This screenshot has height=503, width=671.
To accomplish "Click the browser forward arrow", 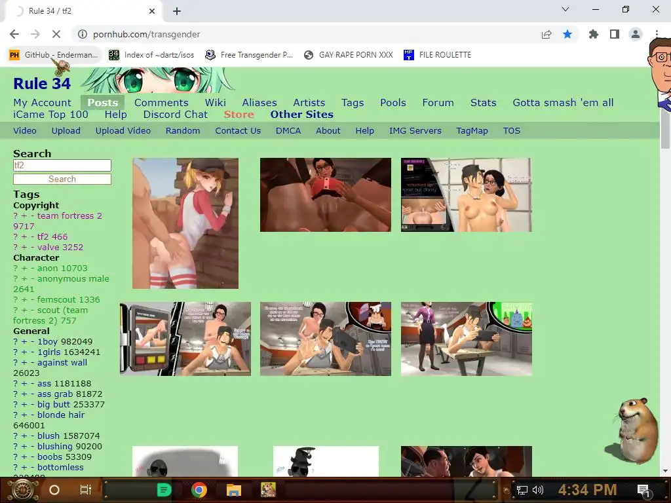I will pos(35,34).
